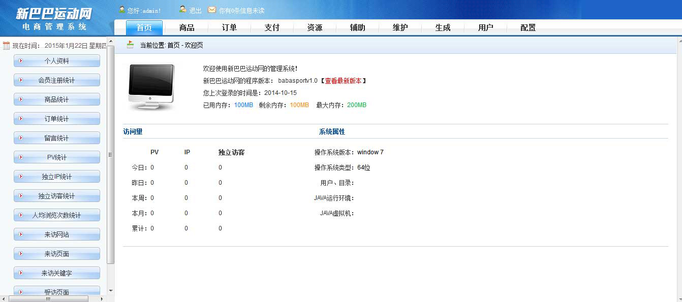
Task: Open the unread messages envelope icon
Action: pos(212,10)
